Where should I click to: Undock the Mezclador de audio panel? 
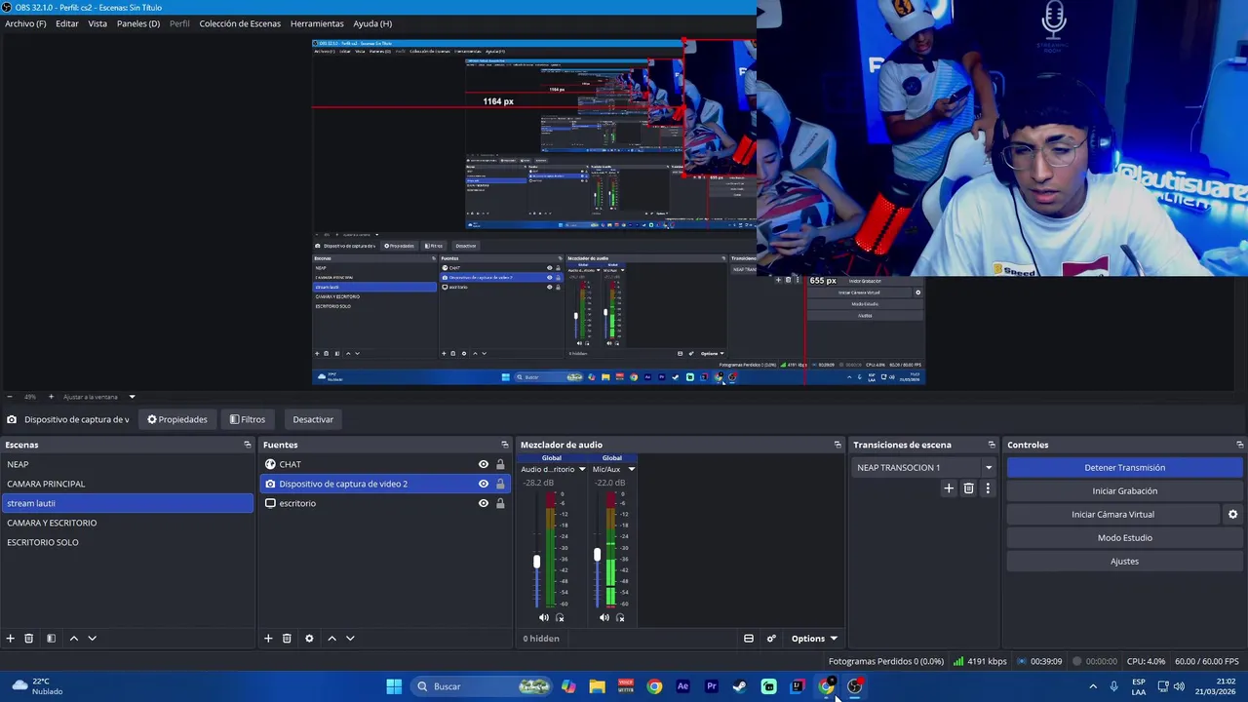(x=838, y=445)
